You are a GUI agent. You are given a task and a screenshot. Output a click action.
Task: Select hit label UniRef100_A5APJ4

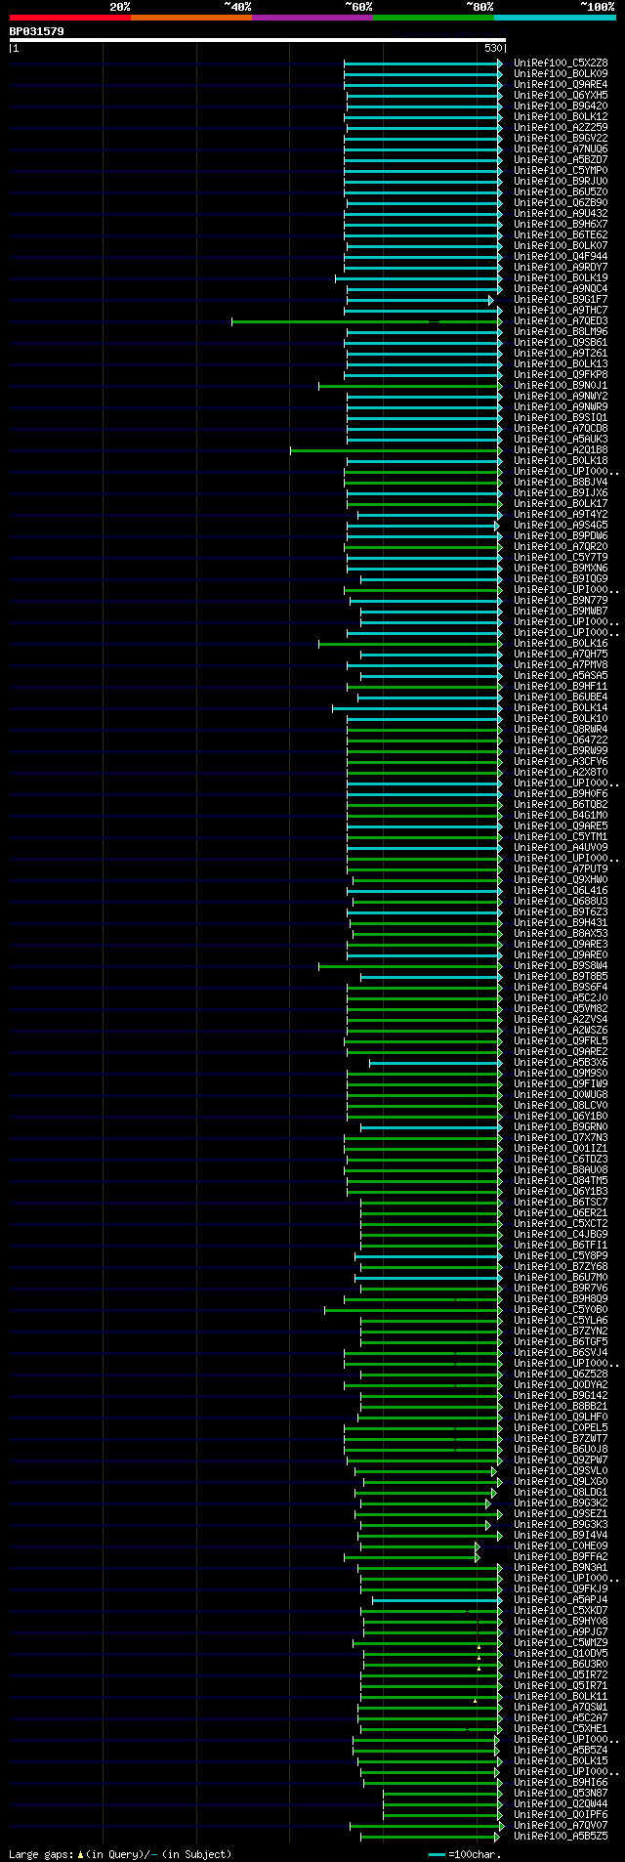561,1599
